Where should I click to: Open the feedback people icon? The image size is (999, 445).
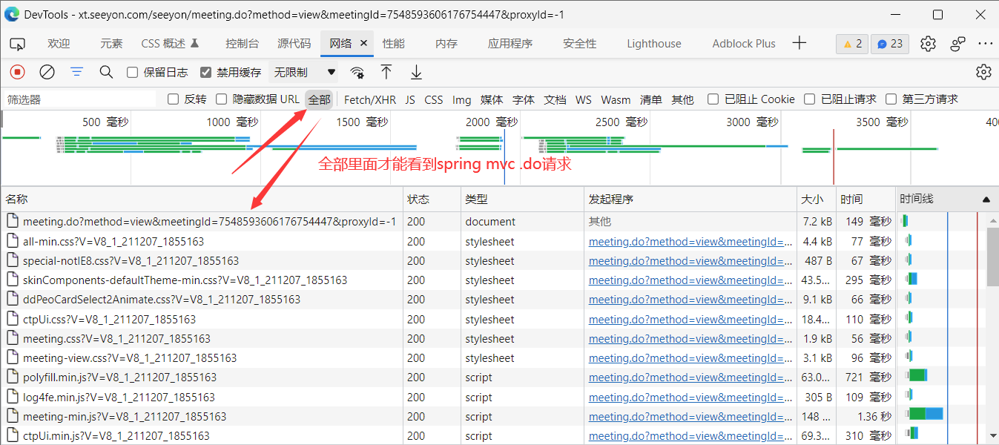coord(957,44)
